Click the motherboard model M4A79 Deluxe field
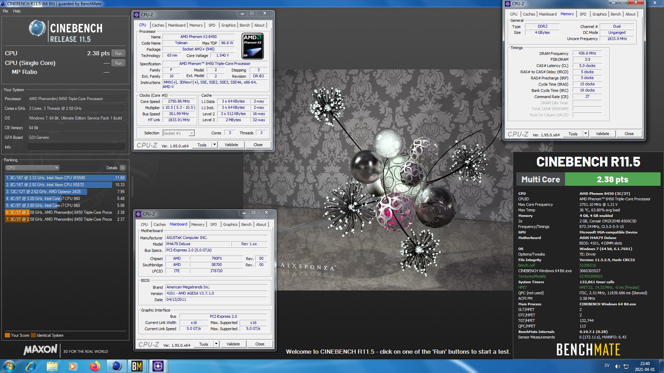The image size is (664, 373). 198,244
